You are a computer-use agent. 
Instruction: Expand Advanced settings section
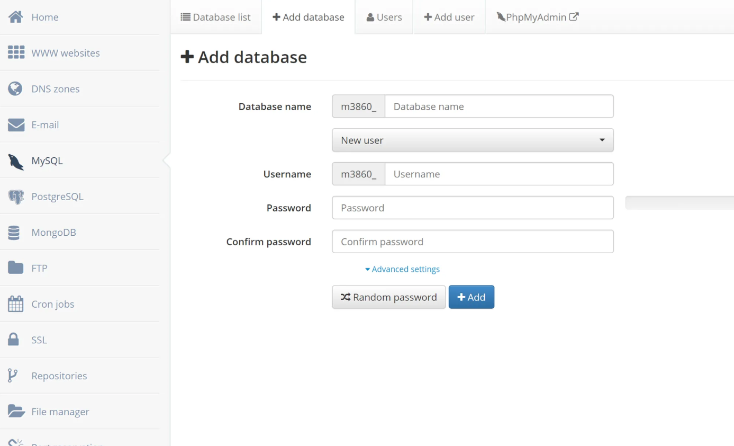coord(402,269)
